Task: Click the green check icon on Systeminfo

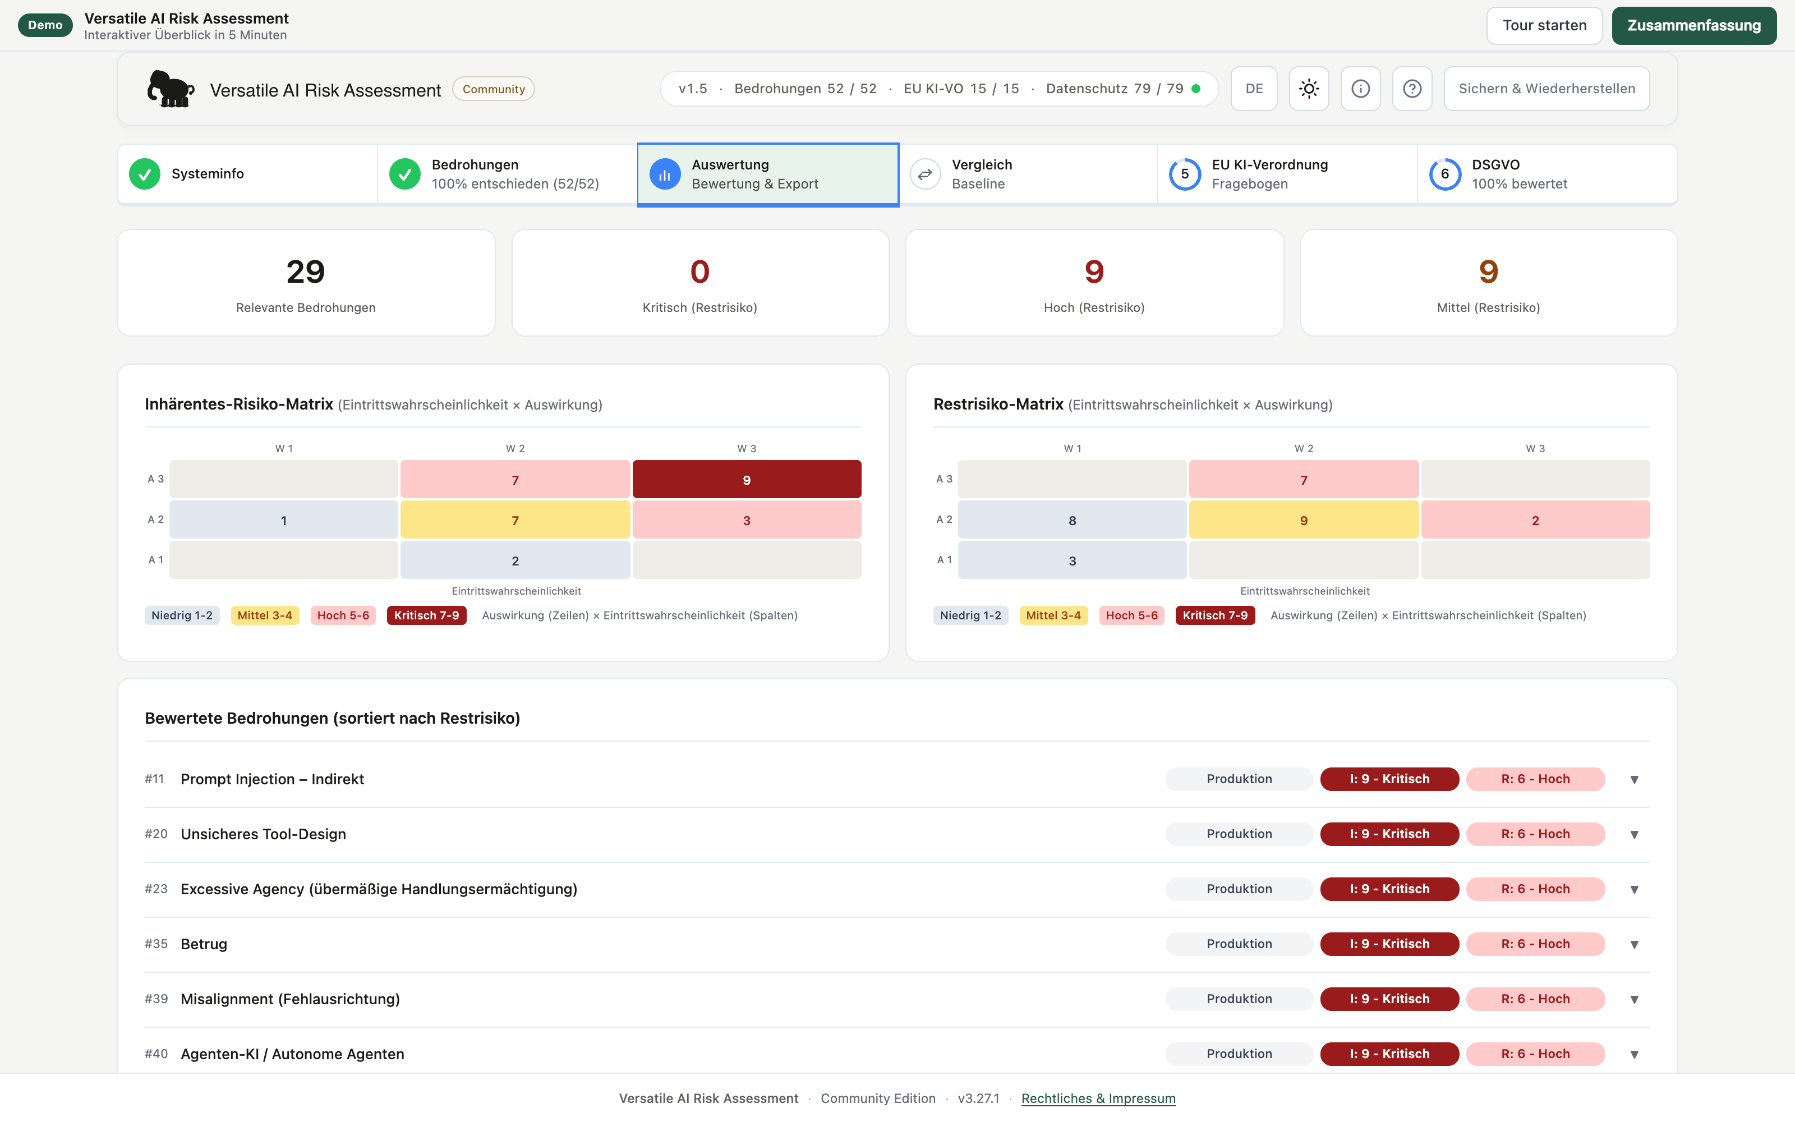Action: pyautogui.click(x=145, y=174)
